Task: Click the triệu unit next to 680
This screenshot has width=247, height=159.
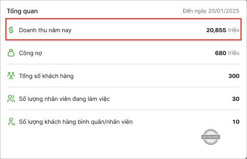Action: (x=234, y=53)
